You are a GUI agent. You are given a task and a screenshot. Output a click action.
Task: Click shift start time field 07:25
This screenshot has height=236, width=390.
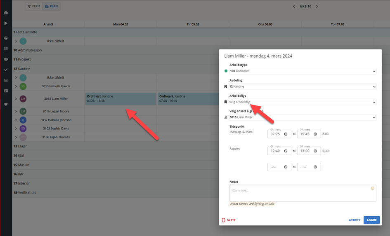[x=279, y=134]
